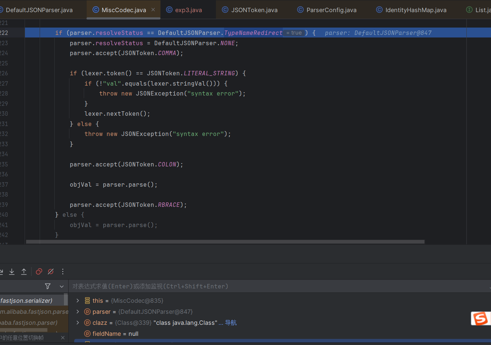
Task: Switch to the MiscCodec.java tab
Action: click(124, 10)
